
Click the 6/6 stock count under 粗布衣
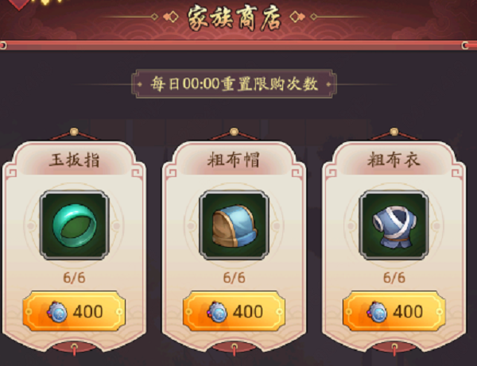click(394, 278)
